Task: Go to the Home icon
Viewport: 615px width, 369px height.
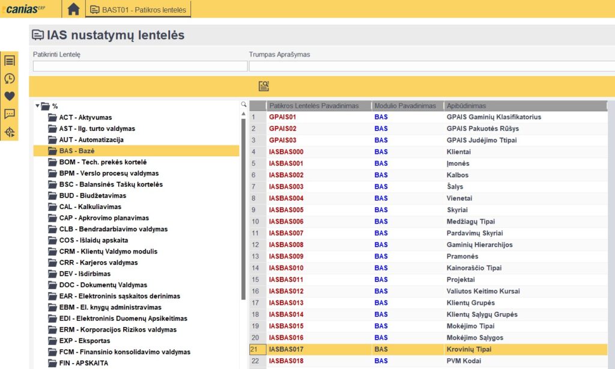Action: tap(73, 9)
